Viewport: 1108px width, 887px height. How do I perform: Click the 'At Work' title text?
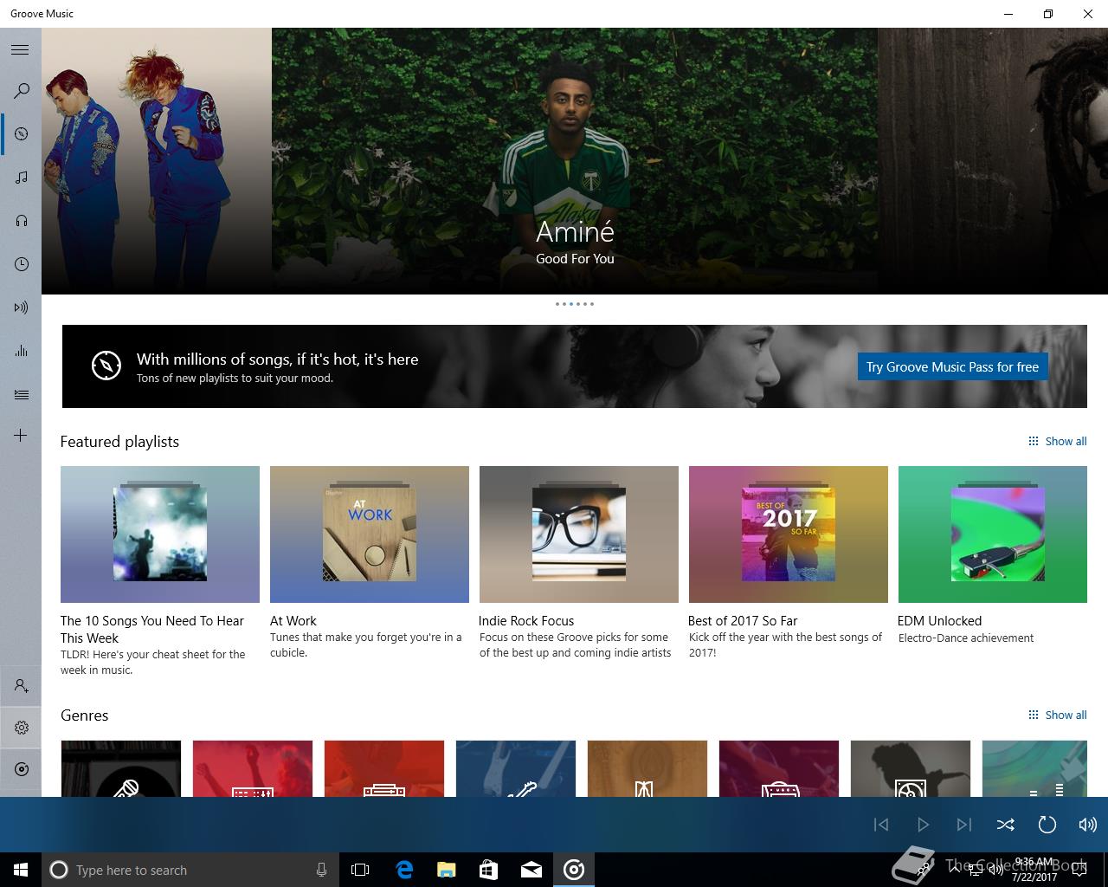293,620
